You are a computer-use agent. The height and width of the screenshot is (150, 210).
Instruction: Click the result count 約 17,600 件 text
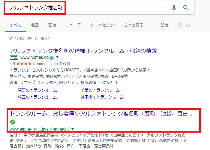point(21,38)
